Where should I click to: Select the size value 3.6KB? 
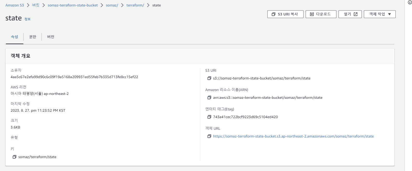(x=15, y=127)
